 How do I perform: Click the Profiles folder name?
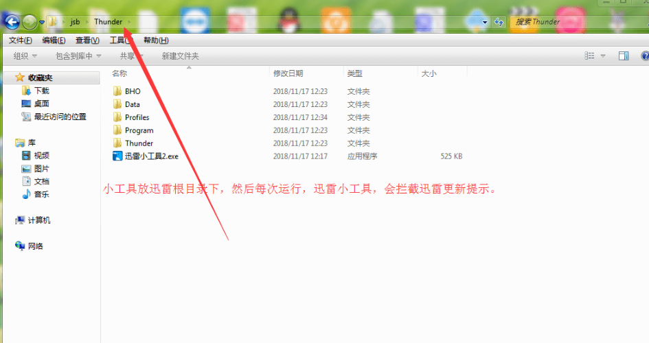pyautogui.click(x=137, y=117)
